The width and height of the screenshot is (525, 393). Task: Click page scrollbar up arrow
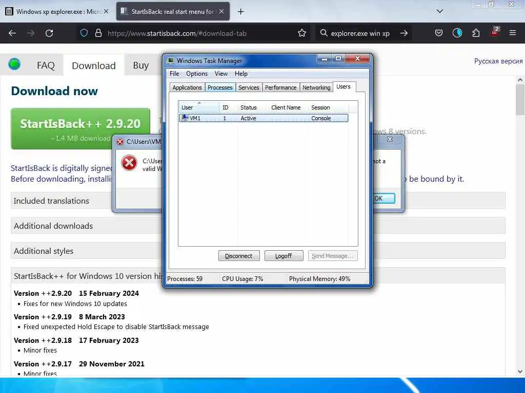click(x=520, y=80)
